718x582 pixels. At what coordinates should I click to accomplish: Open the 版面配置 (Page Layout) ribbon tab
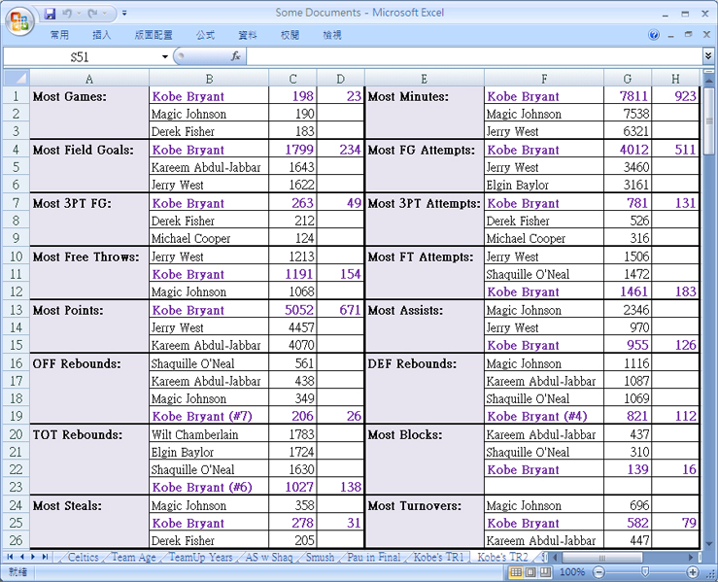154,35
